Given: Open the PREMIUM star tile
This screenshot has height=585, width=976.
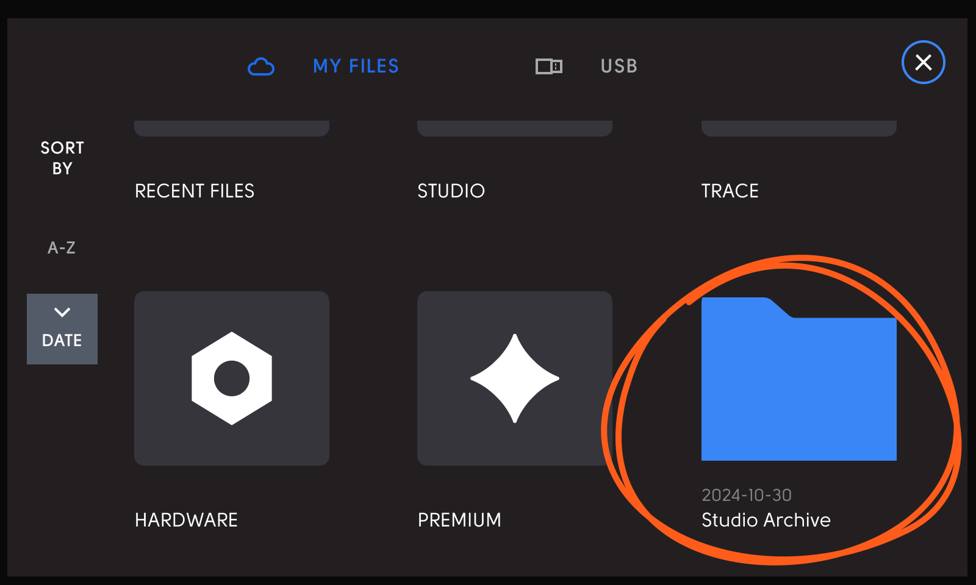Looking at the screenshot, I should click(515, 378).
